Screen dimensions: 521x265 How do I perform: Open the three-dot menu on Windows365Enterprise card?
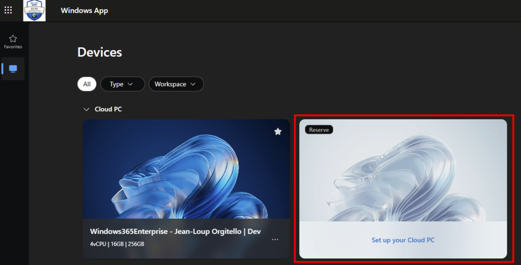275,240
